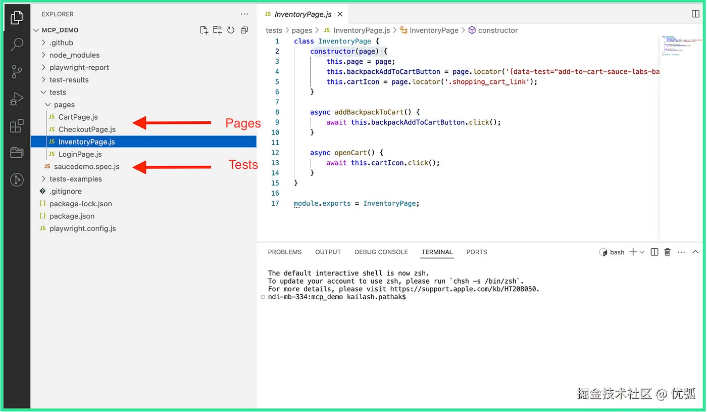Open Explorer more actions ellipsis
707x412 pixels.
click(x=244, y=14)
